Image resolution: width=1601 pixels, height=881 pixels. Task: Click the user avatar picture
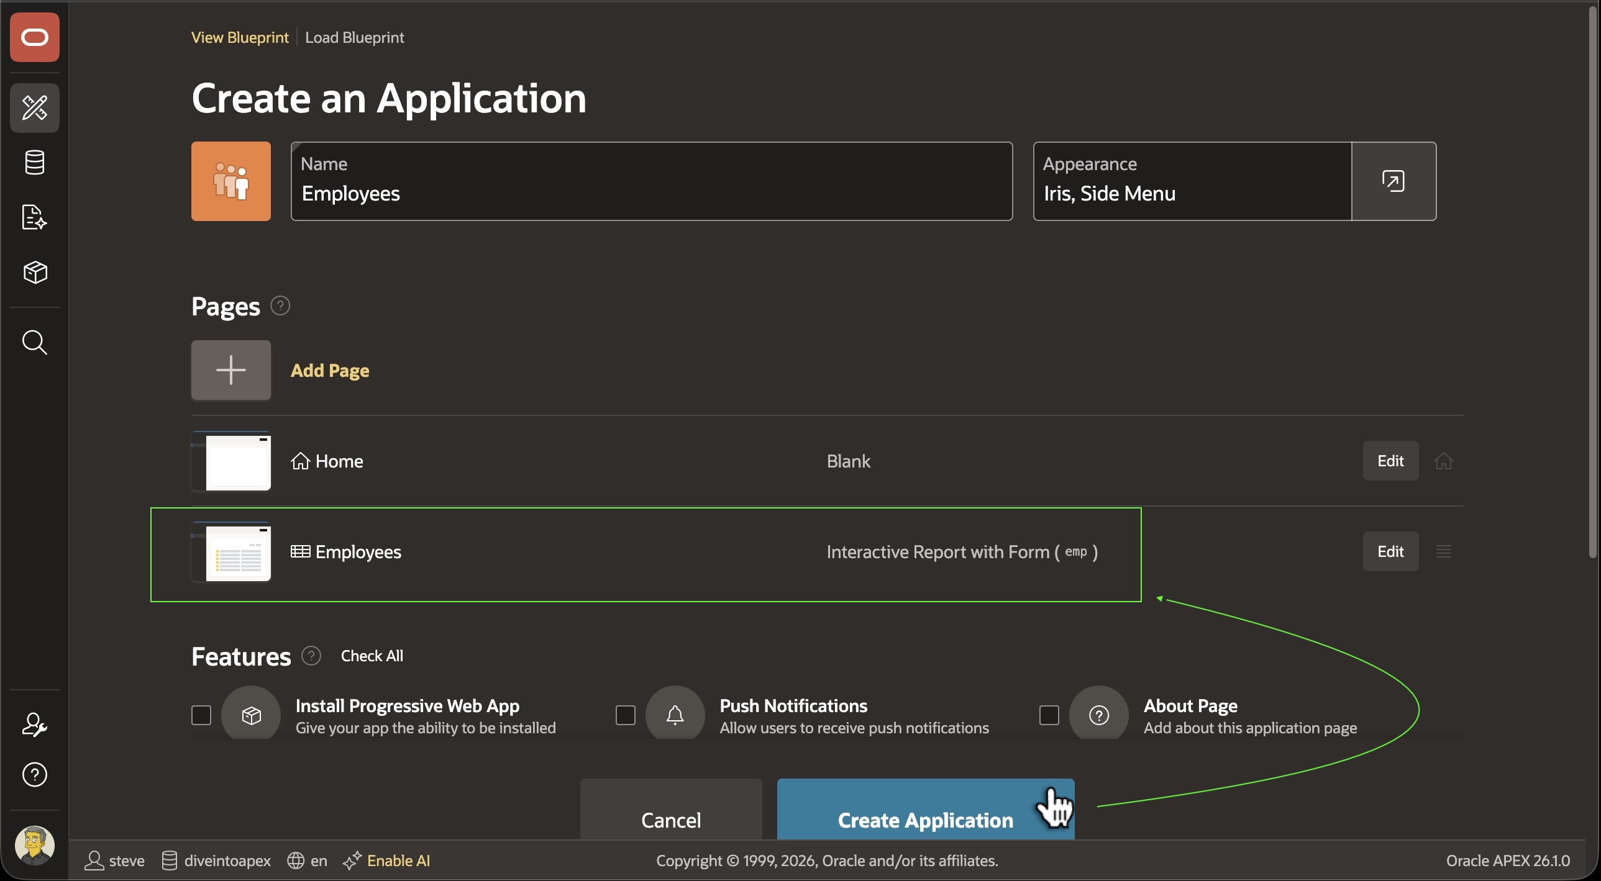(34, 846)
